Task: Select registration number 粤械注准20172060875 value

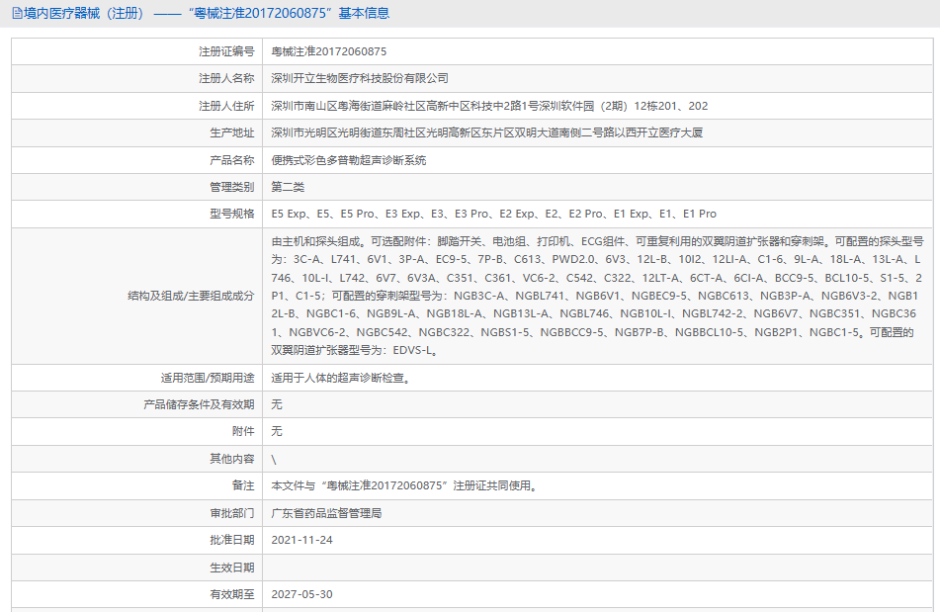Action: coord(328,51)
